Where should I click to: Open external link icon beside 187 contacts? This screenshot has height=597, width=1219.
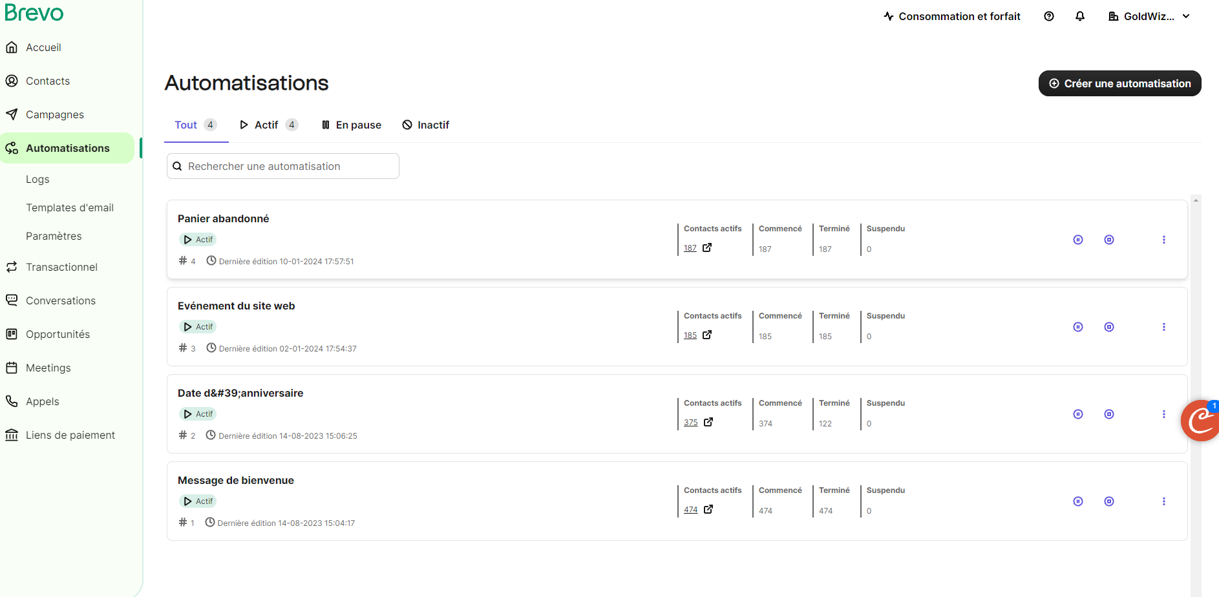coord(707,247)
